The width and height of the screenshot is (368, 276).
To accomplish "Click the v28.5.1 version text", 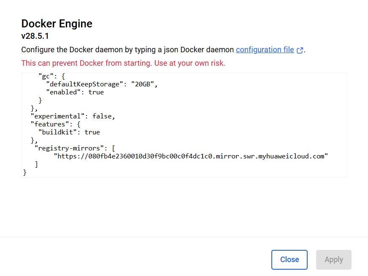I will 35,36.
